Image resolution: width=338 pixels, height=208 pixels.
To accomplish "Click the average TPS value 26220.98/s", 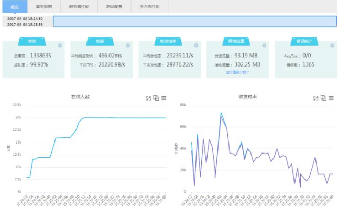I will tap(112, 64).
